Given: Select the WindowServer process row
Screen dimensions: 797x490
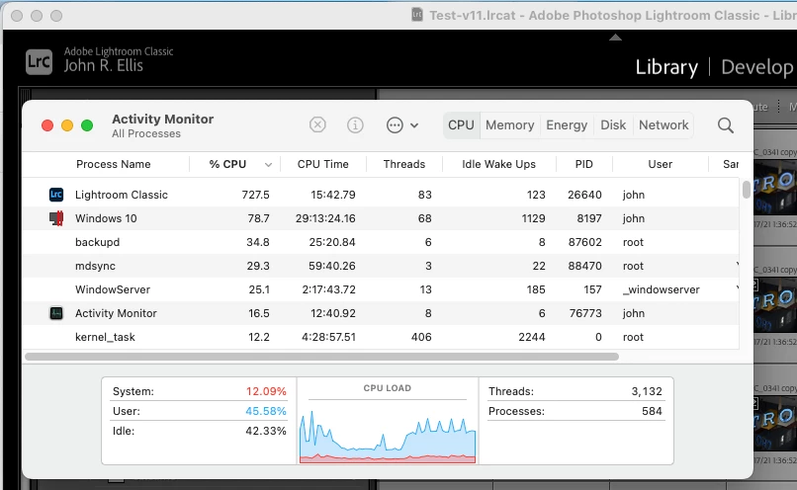Looking at the screenshot, I should (x=380, y=289).
